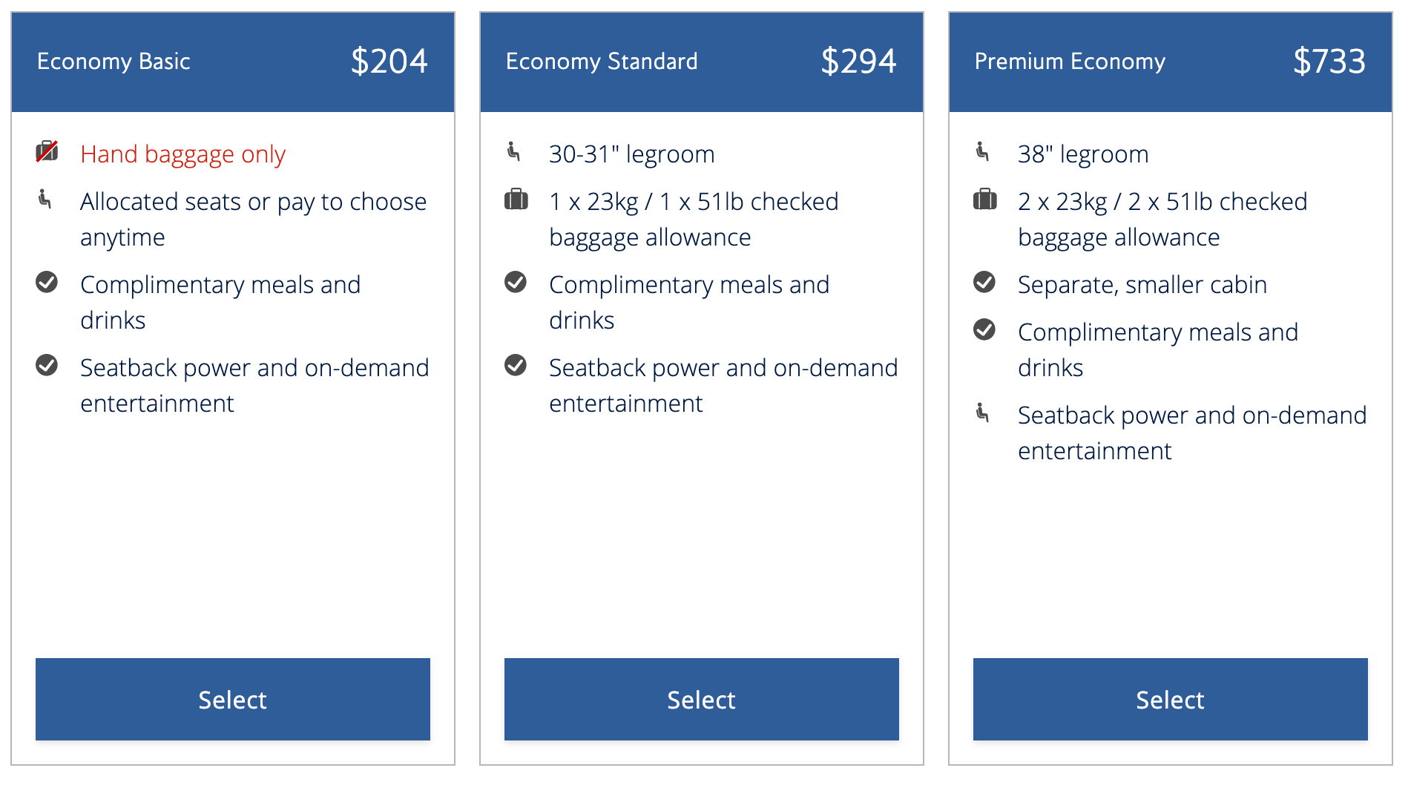Click the checkmark beside complimentary meals in Economy Standard
Viewport: 1411px width, 785px height.
516,282
